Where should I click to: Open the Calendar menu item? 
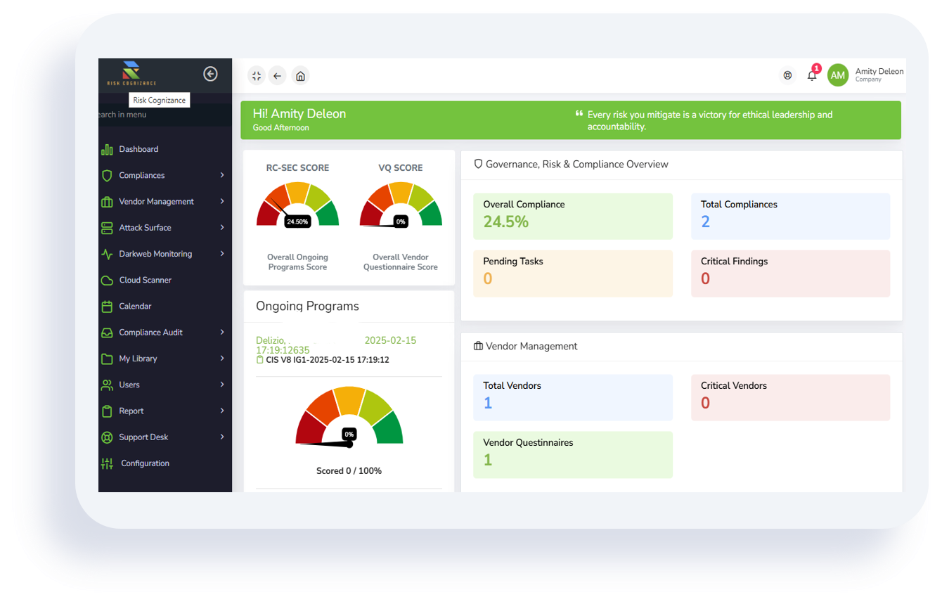pos(135,306)
